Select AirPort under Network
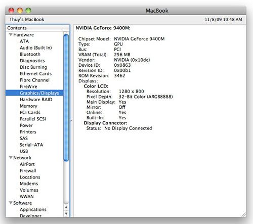 pyautogui.click(x=27, y=164)
